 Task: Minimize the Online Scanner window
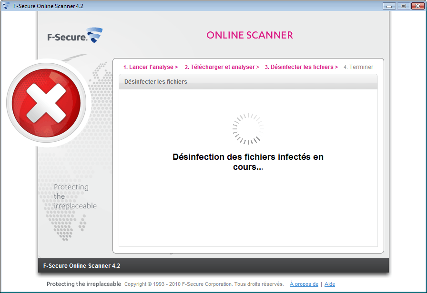pos(389,6)
